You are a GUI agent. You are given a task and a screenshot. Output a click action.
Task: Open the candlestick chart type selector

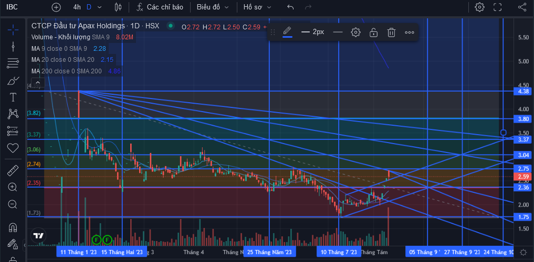point(118,7)
